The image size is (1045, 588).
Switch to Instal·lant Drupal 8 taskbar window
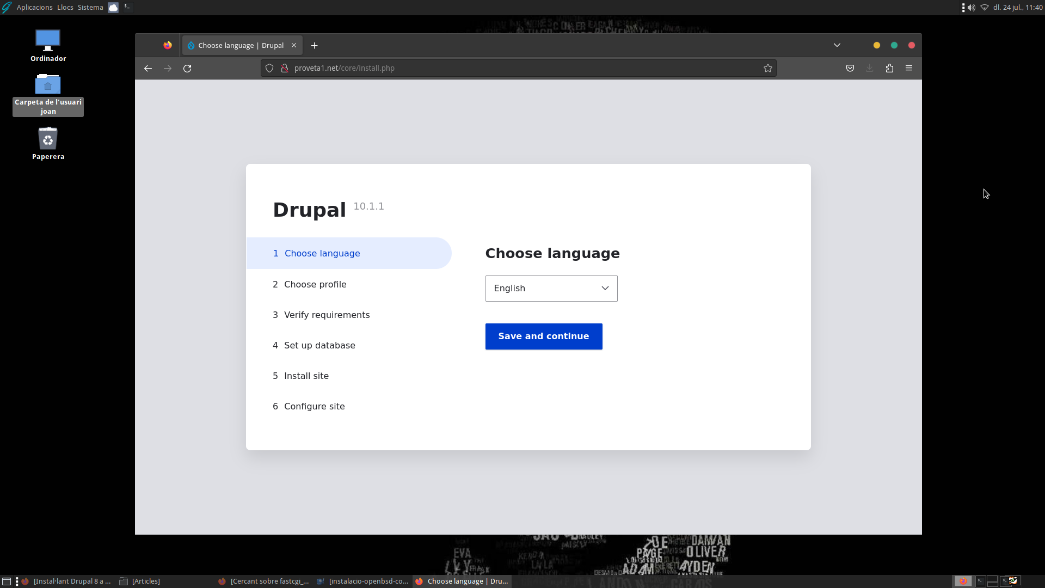click(x=66, y=581)
